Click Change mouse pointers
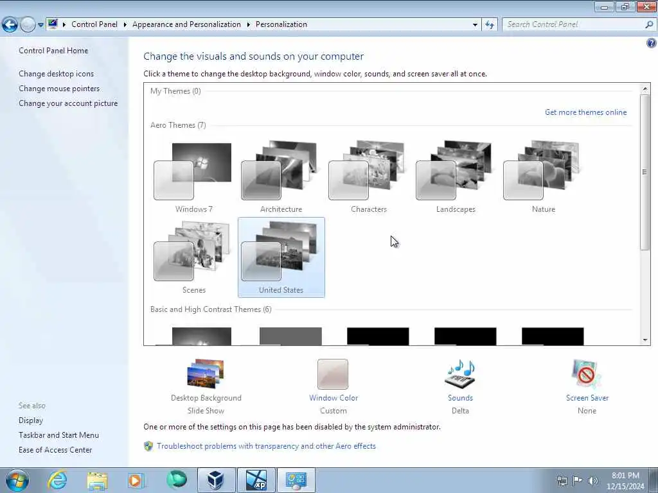The image size is (658, 493). click(x=59, y=89)
